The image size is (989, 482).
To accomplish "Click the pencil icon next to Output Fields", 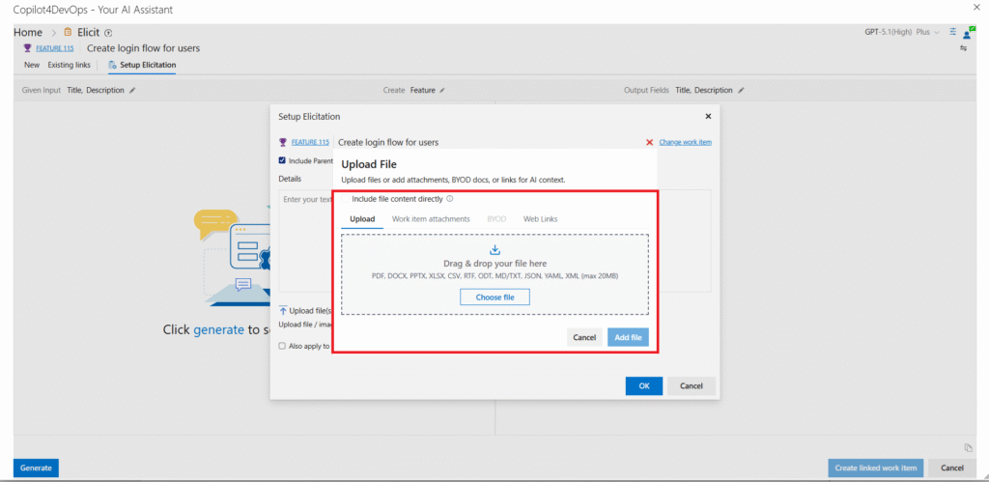I will coord(741,90).
